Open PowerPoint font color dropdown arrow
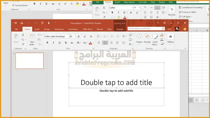This screenshot has width=210, height=118. pos(93,43)
